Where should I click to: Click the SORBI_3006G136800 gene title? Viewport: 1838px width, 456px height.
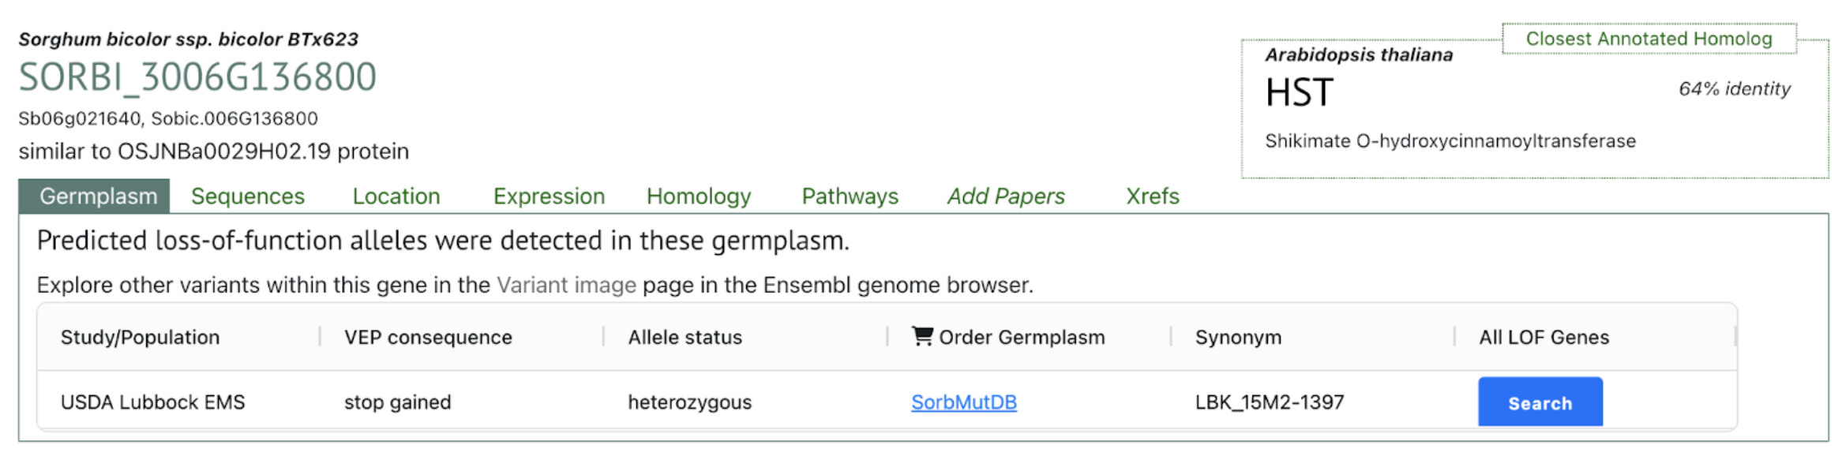tap(197, 77)
